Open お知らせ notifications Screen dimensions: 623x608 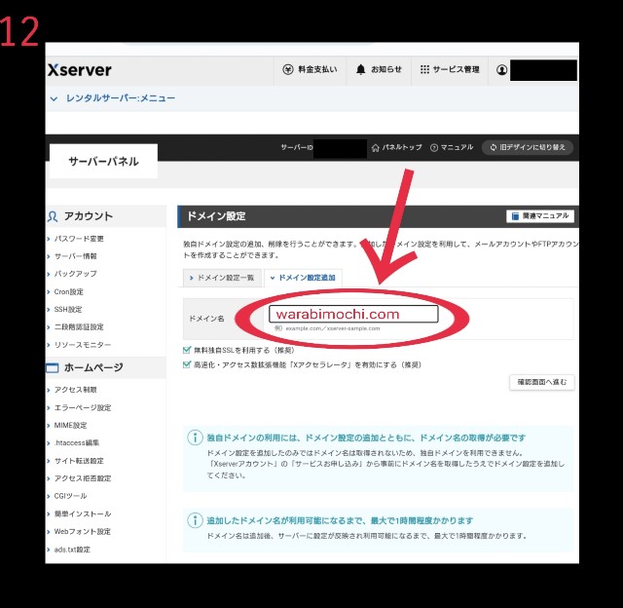pyautogui.click(x=379, y=69)
